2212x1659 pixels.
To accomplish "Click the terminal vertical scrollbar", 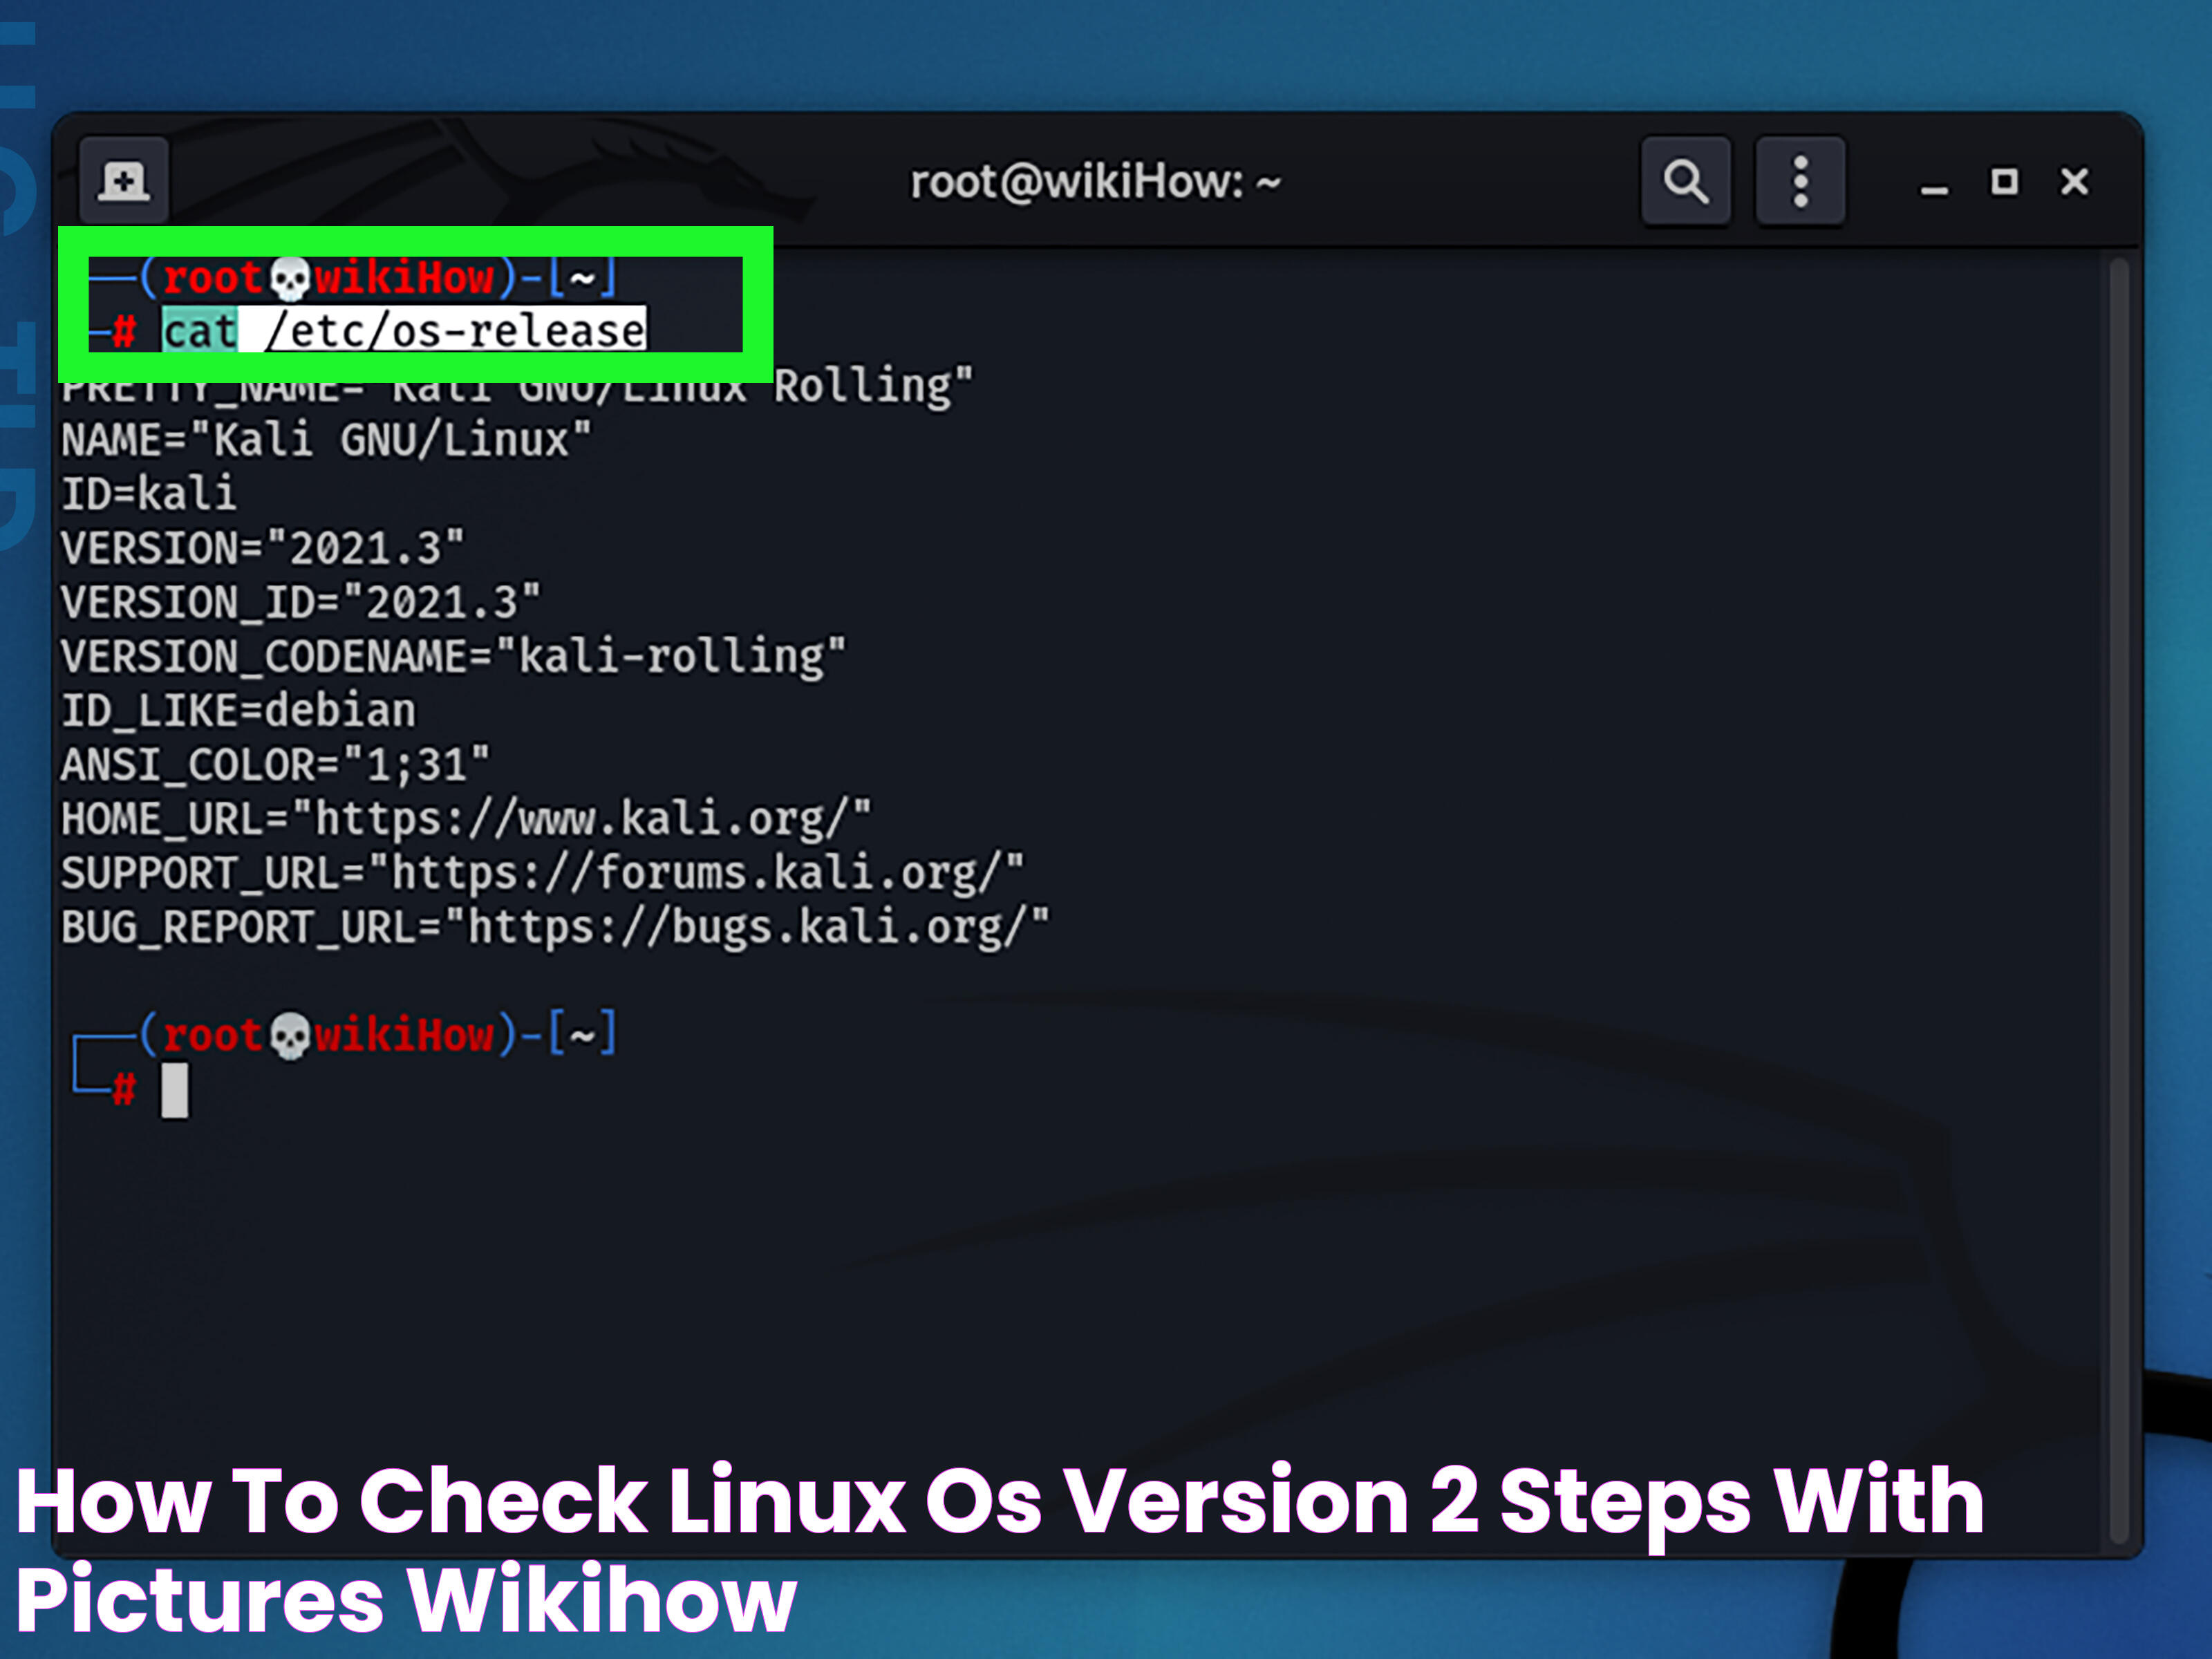I will tap(2118, 900).
